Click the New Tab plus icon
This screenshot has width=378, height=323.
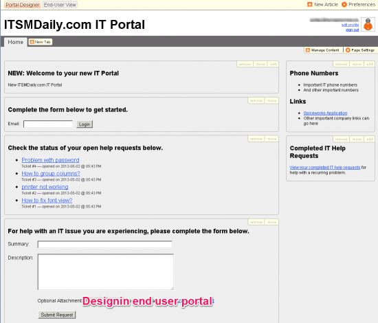click(32, 42)
